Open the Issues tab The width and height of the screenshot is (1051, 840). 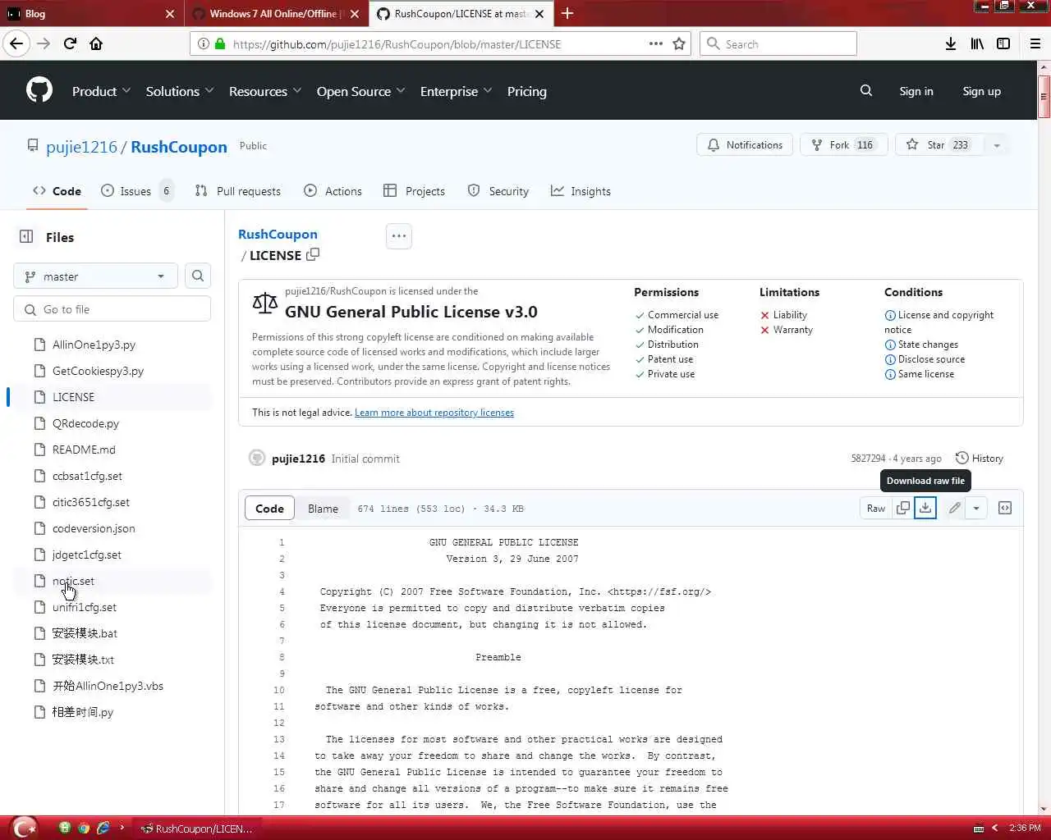[x=136, y=190]
